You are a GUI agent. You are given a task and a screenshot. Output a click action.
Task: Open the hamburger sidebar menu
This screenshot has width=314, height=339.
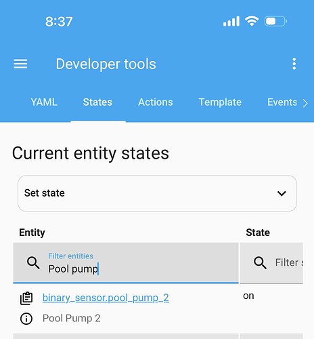[x=20, y=64]
